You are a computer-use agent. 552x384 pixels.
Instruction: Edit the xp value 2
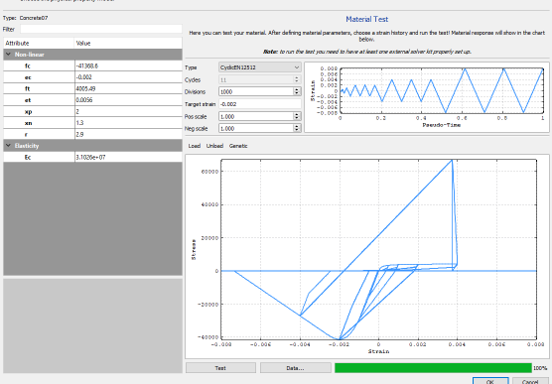[128, 111]
